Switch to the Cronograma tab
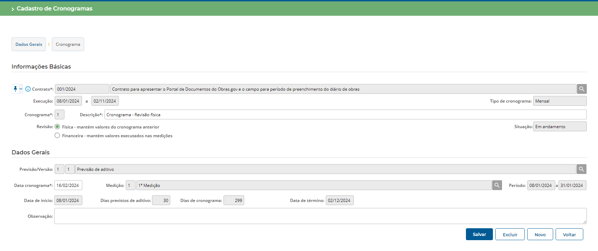598x251 pixels. click(68, 44)
